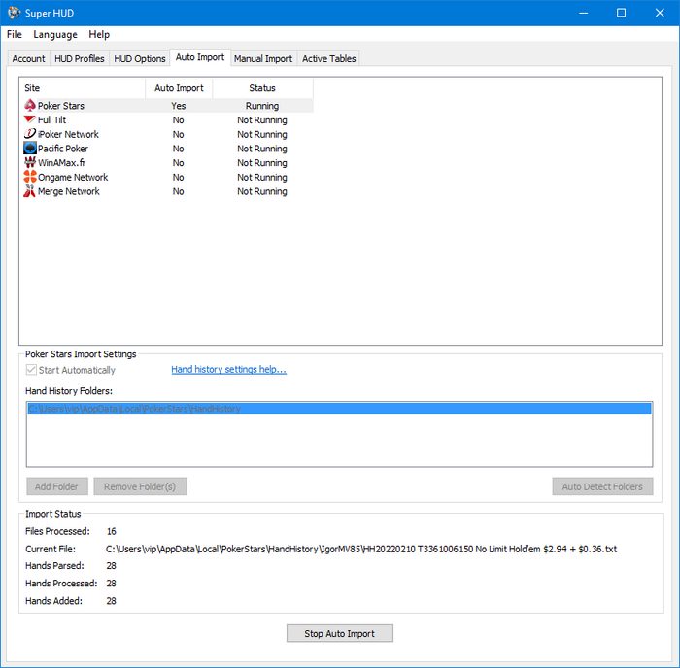Click the Files Processed value 16
The image size is (680, 668).
click(112, 531)
